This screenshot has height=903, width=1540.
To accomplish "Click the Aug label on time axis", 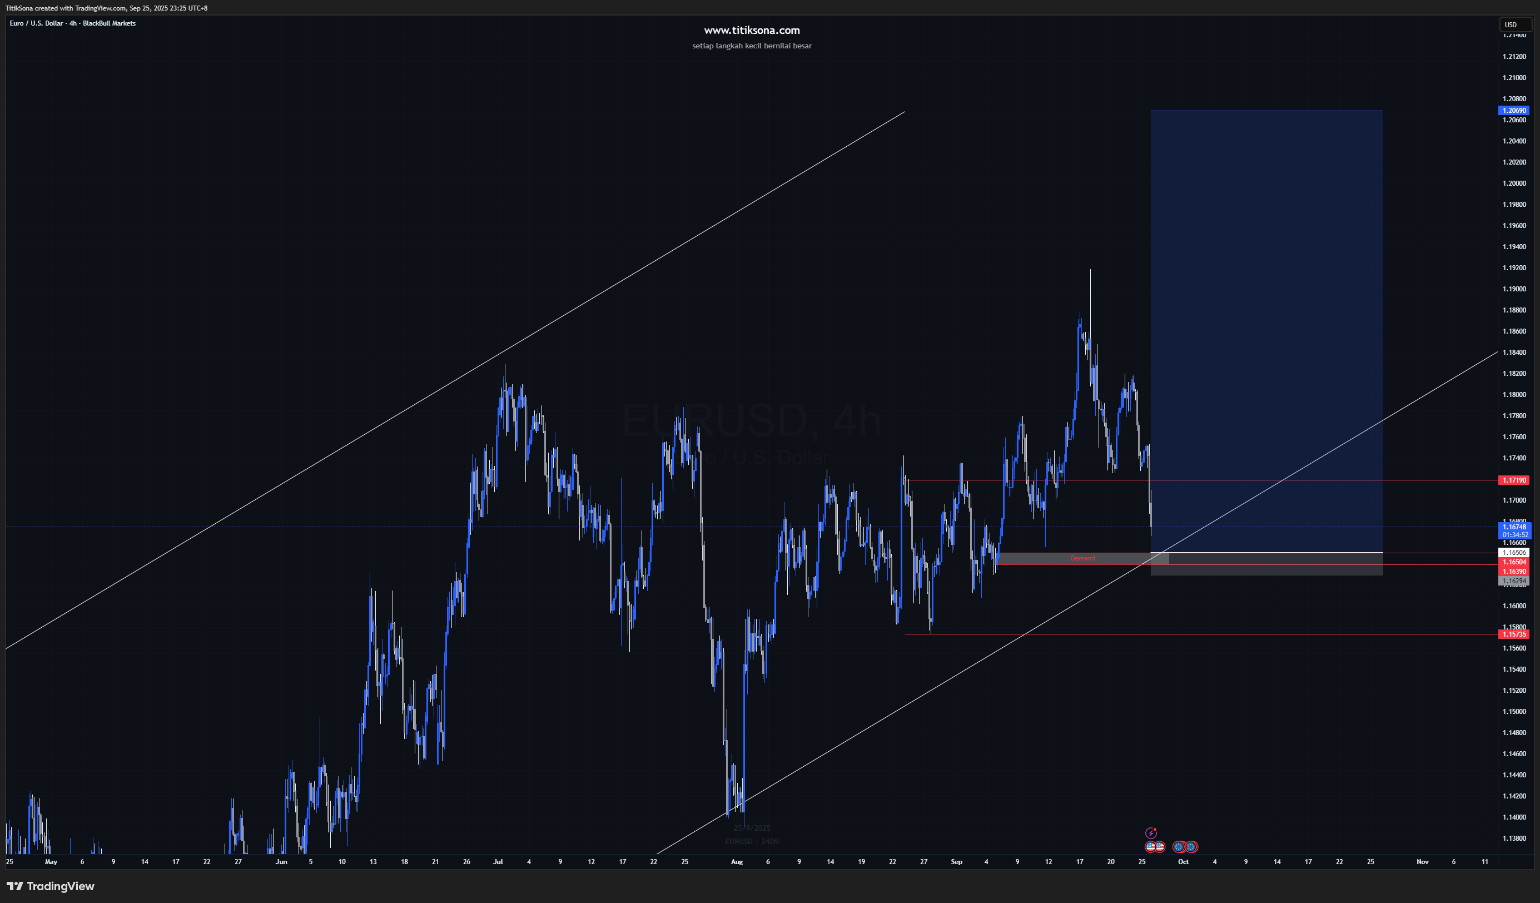I will point(737,861).
